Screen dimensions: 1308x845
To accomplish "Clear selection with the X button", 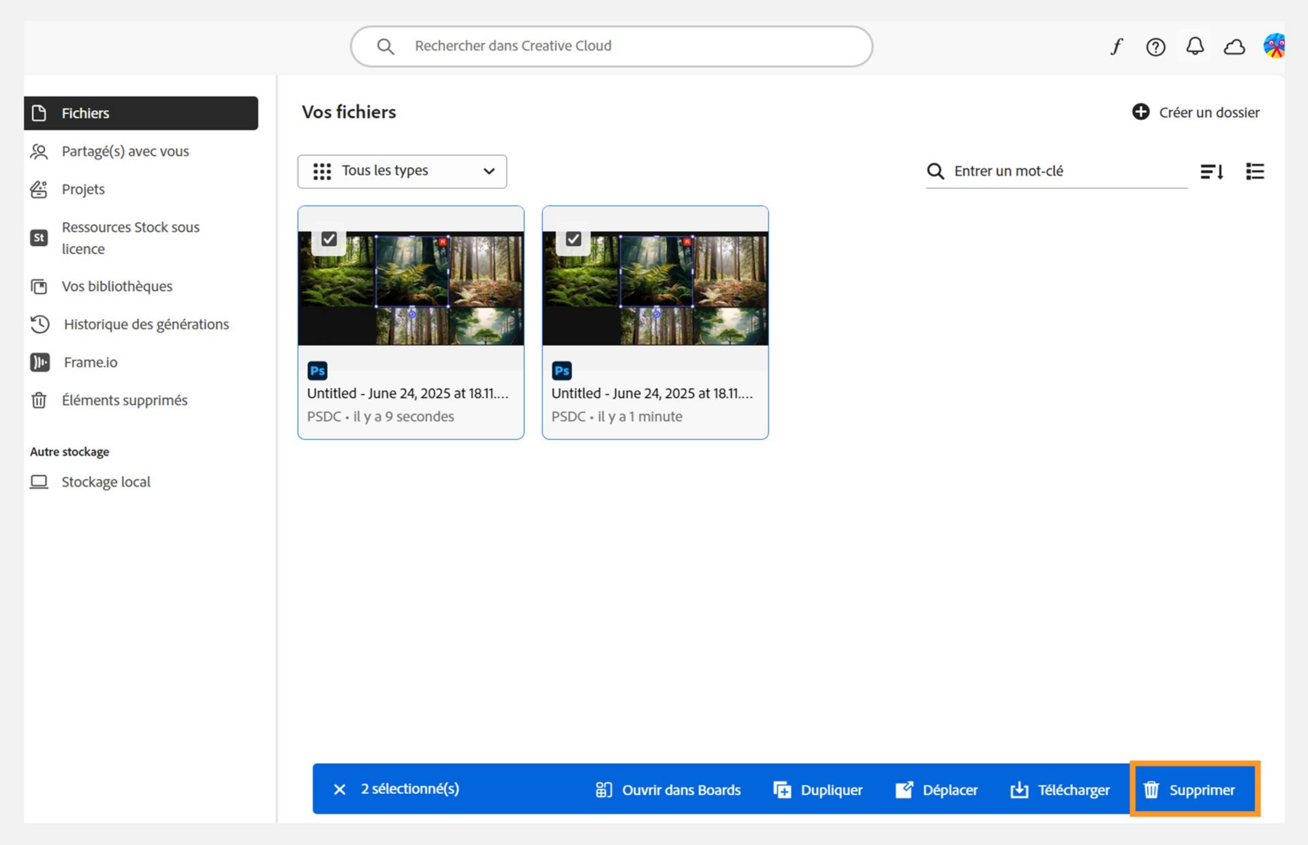I will 339,789.
